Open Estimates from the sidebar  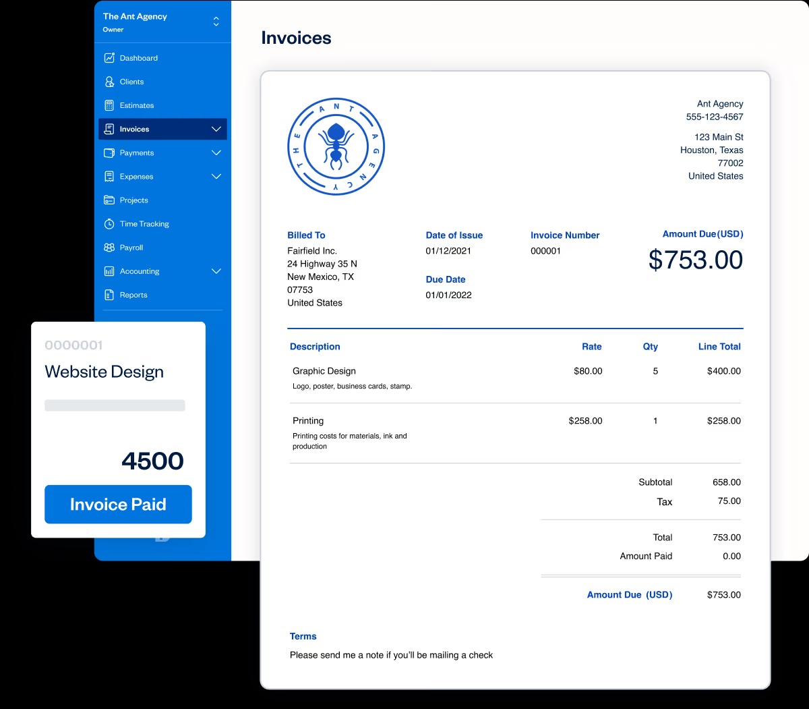(x=137, y=105)
